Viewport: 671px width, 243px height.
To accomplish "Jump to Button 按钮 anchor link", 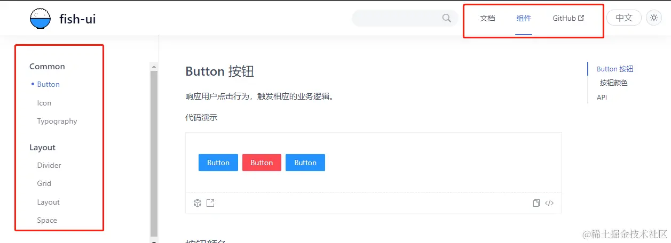I will 615,69.
